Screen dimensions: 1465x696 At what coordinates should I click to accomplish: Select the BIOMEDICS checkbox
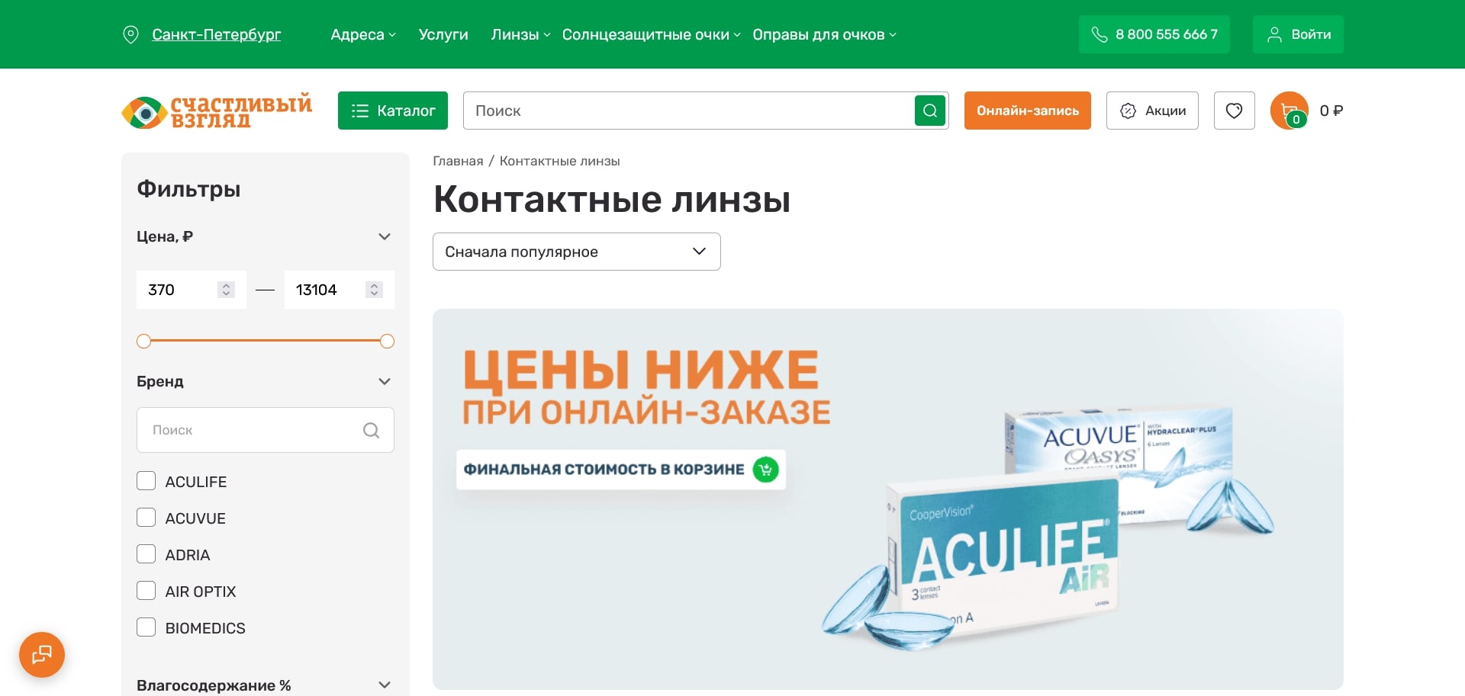click(x=146, y=627)
